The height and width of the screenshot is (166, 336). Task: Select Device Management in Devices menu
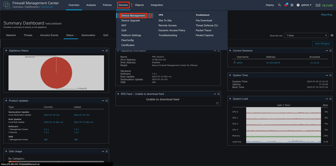pyautogui.click(x=133, y=16)
